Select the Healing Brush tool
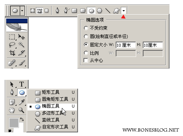Screen dimensions: 183x136 point(12,63)
